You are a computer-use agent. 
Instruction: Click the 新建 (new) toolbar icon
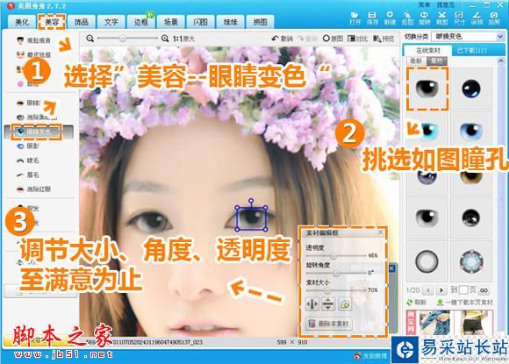[390, 18]
